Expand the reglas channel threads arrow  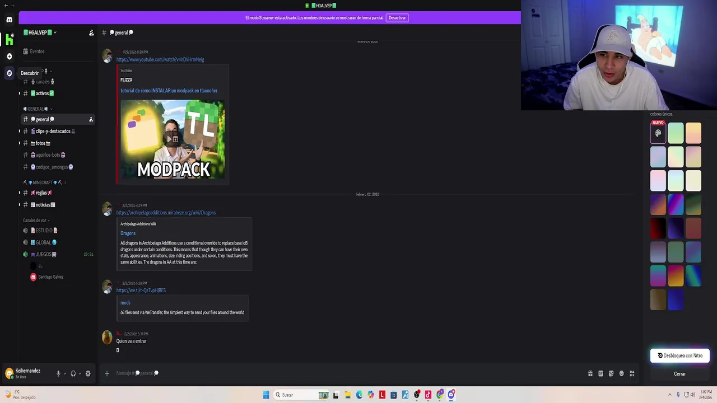[x=20, y=193]
